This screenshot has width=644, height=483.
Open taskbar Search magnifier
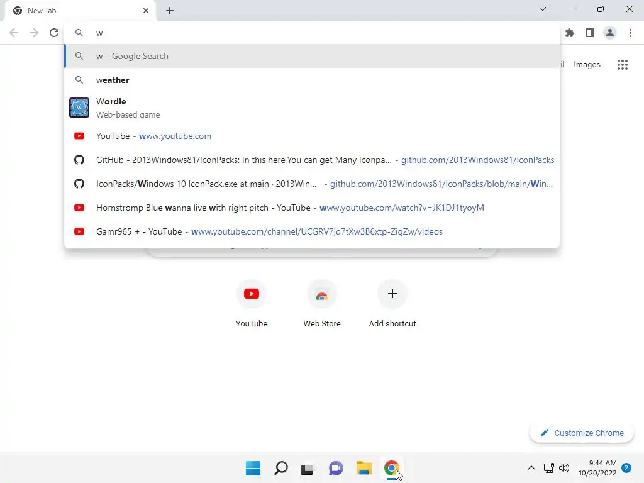pos(281,468)
